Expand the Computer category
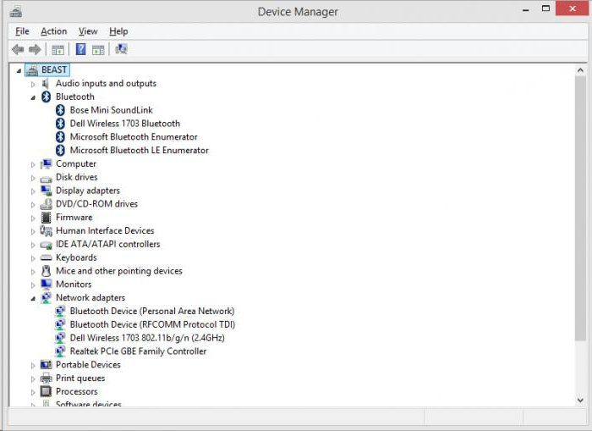 pos(33,164)
